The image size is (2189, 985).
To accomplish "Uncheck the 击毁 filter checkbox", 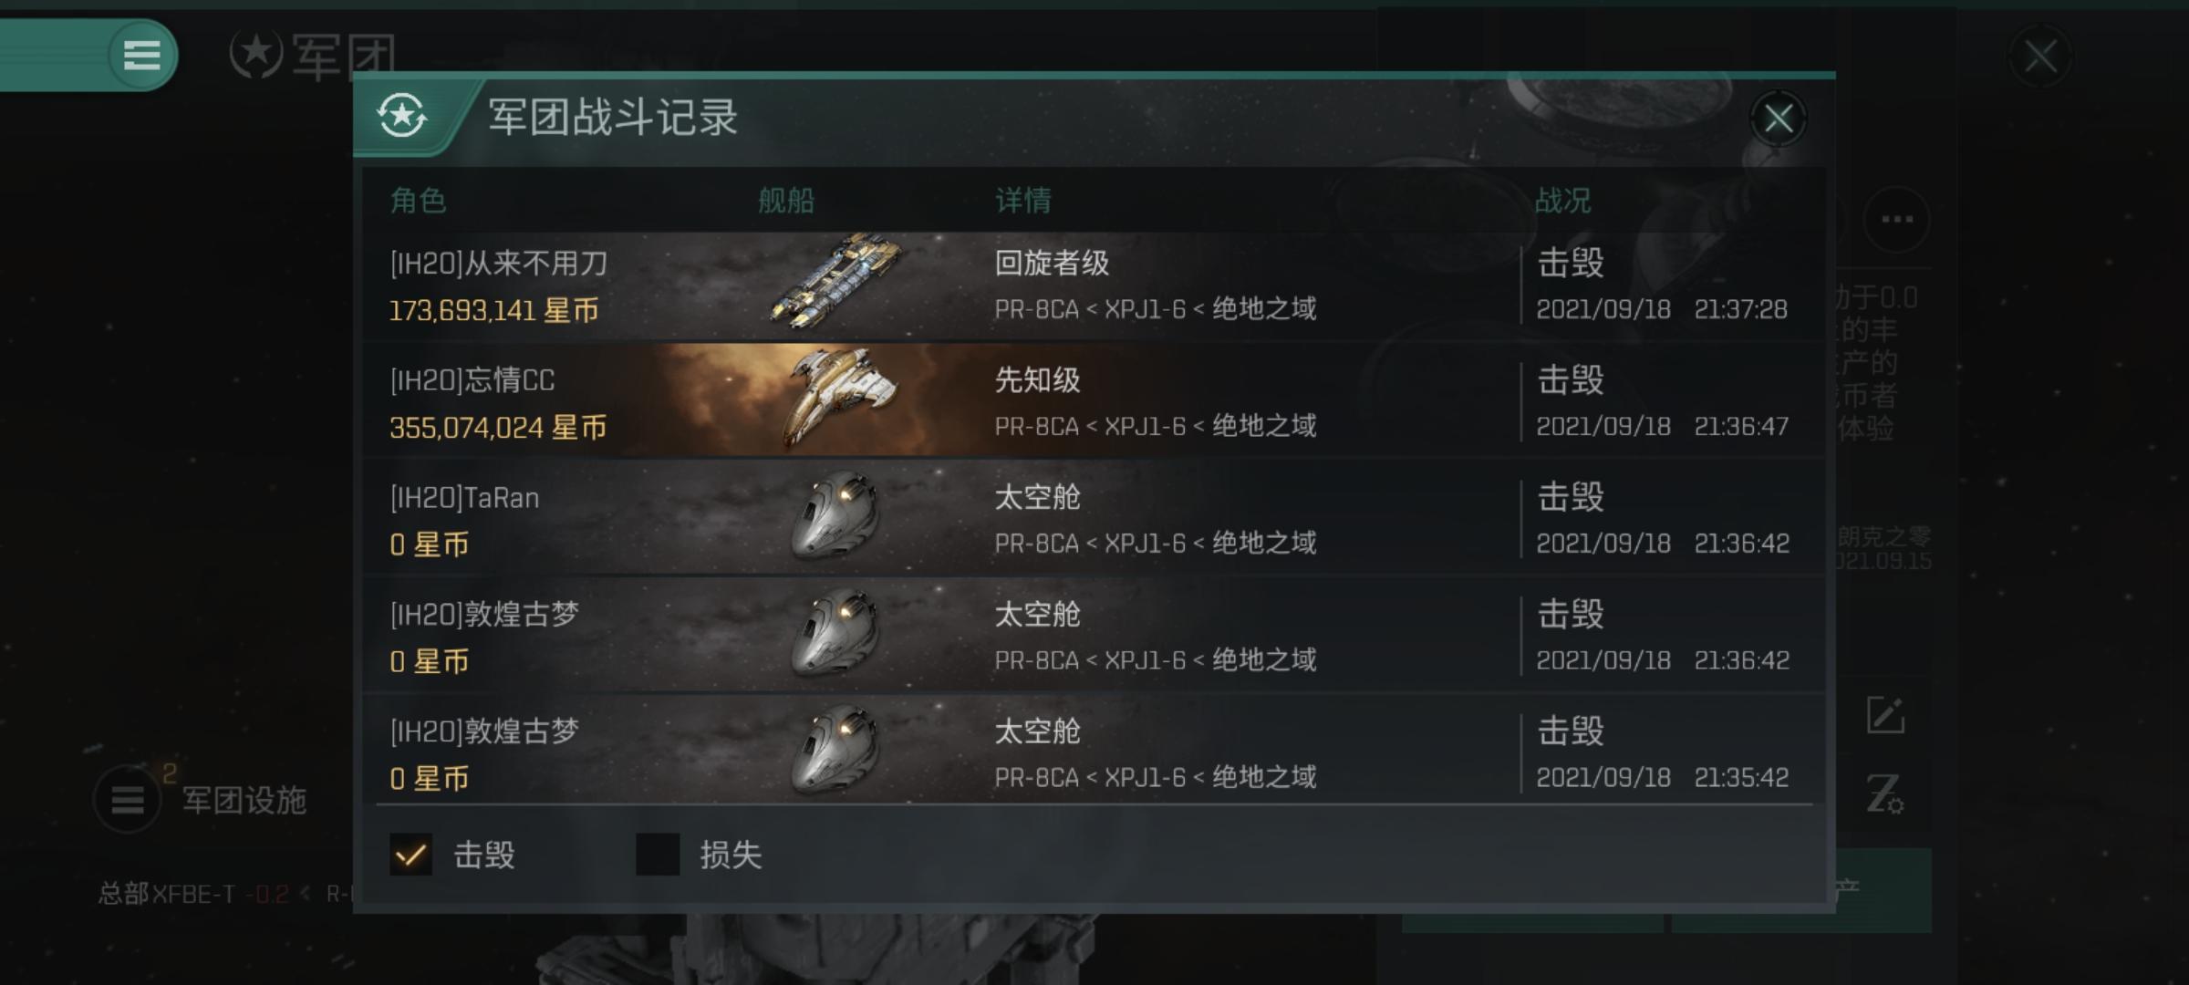I will (x=410, y=855).
